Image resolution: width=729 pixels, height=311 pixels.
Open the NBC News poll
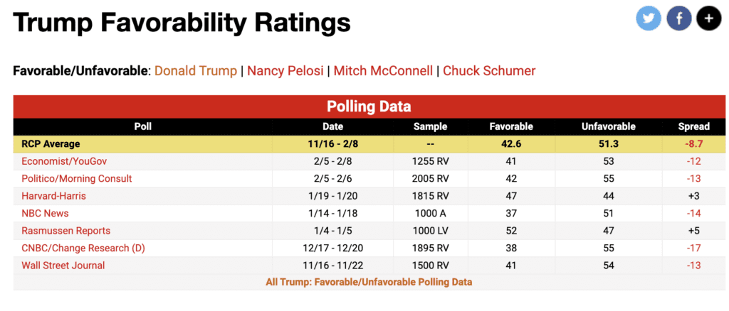pos(45,213)
